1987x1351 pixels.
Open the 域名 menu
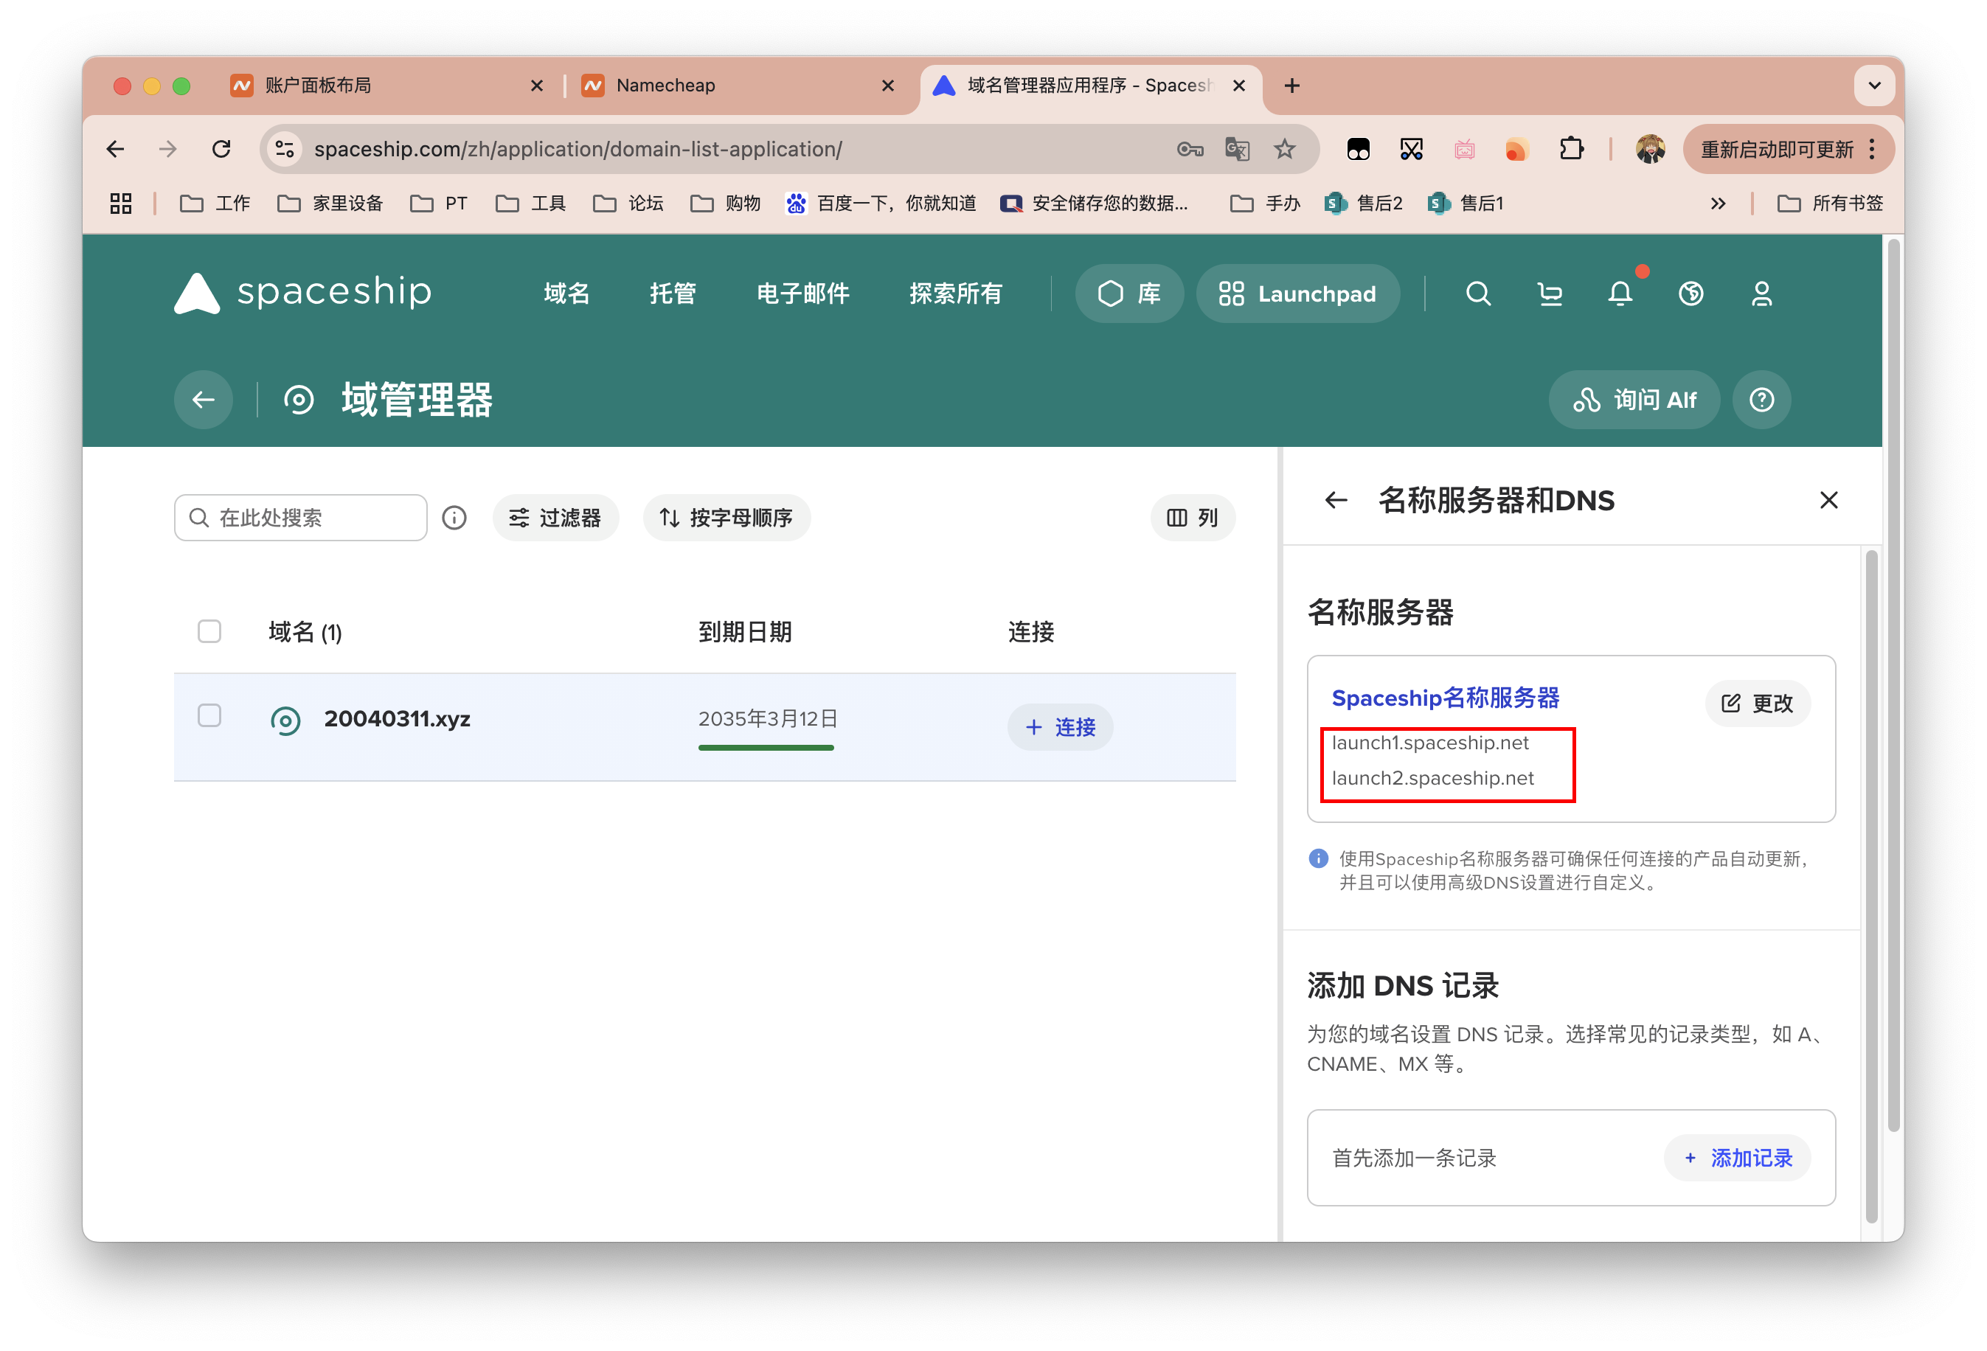(567, 294)
